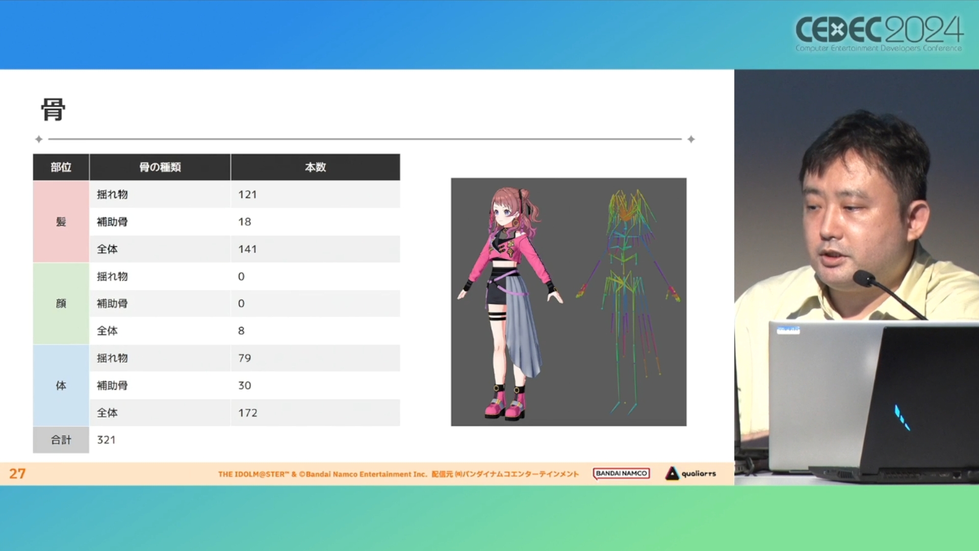Select the 髪 category cell

point(61,221)
